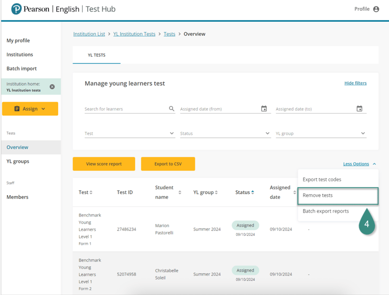Select Remove tests from options menu
The height and width of the screenshot is (295, 389).
tap(318, 196)
